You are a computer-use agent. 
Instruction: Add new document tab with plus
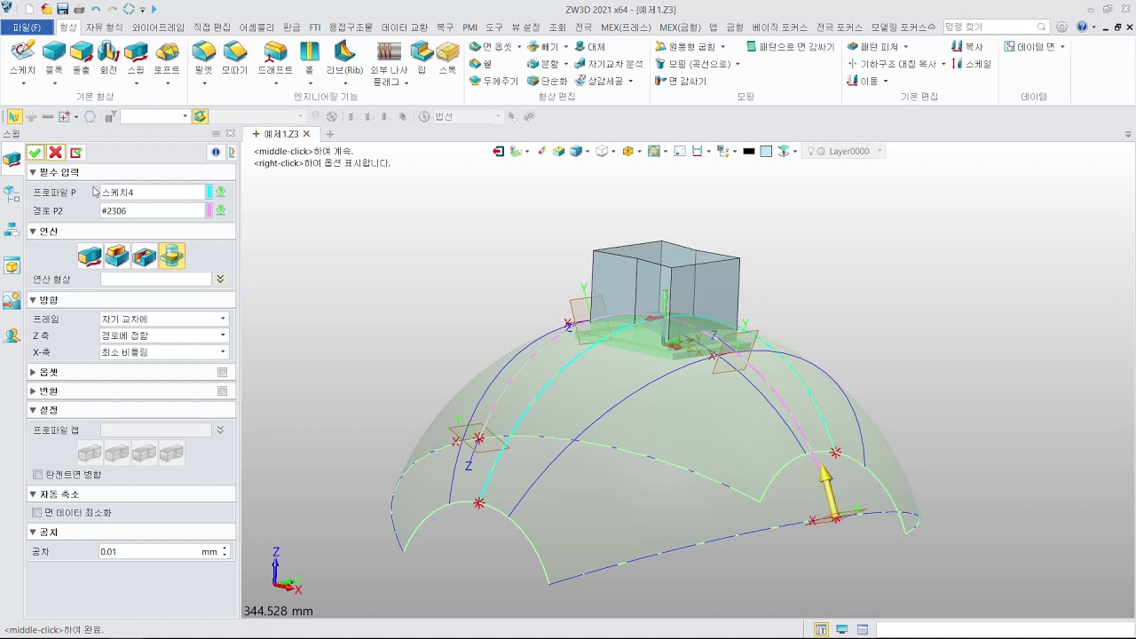click(329, 134)
